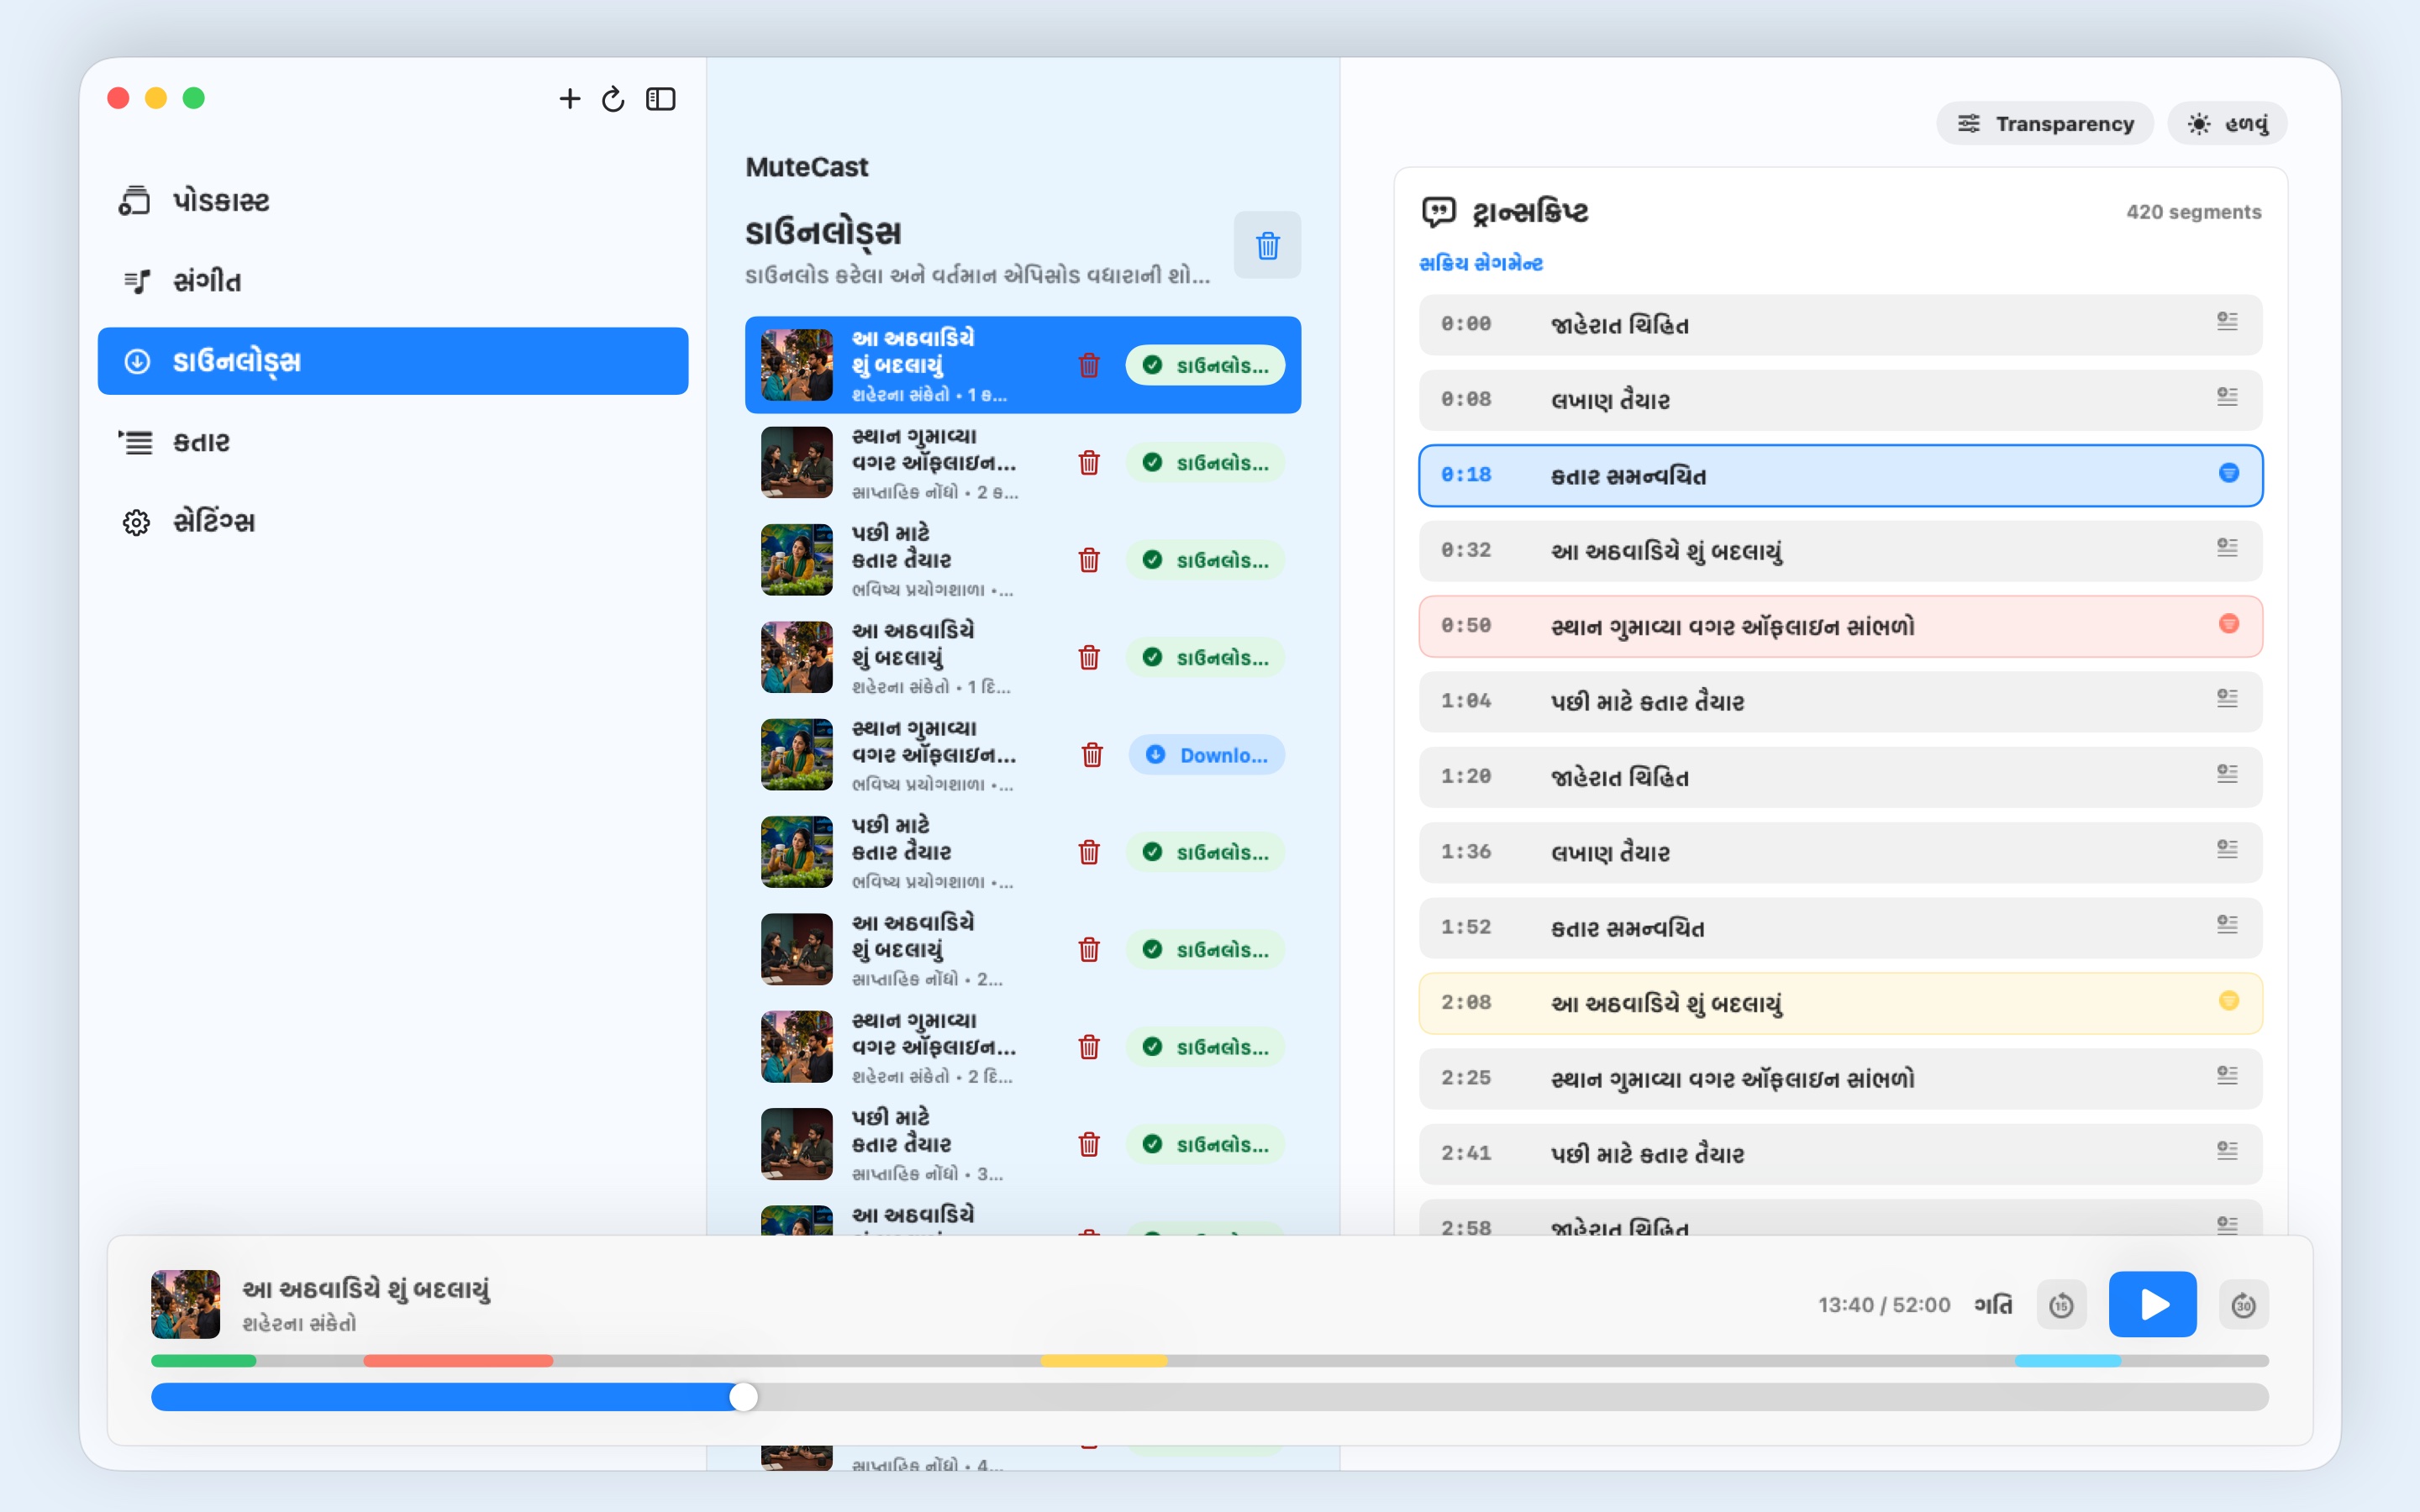Click the now-playing artwork in player bar

tap(185, 1304)
